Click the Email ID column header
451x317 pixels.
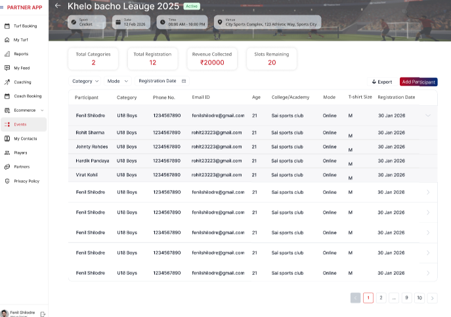pos(201,97)
